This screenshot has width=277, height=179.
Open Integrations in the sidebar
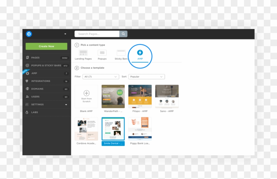tap(46, 81)
